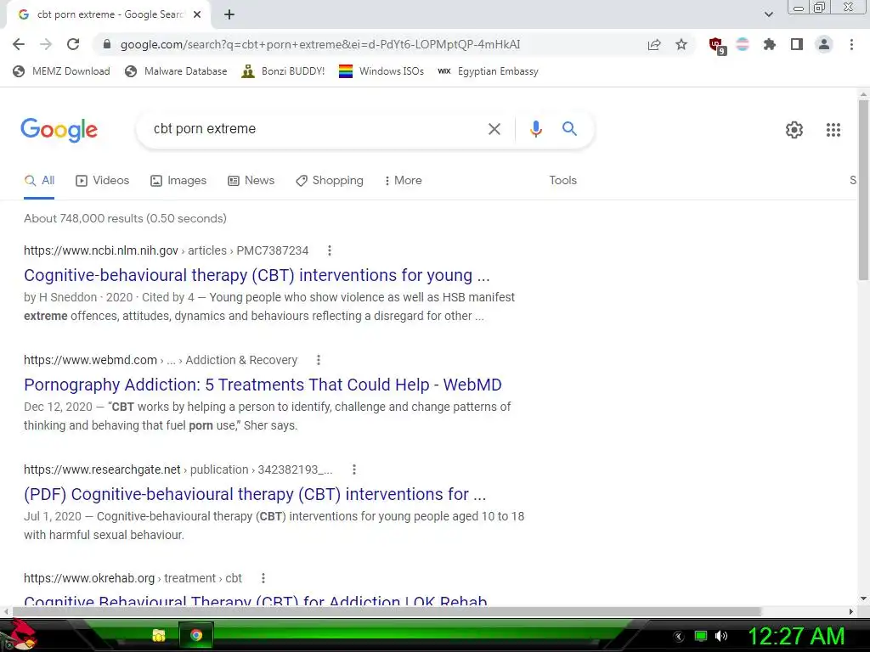The width and height of the screenshot is (870, 652).
Task: Open the Extensions puzzle-piece menu
Action: 769,44
